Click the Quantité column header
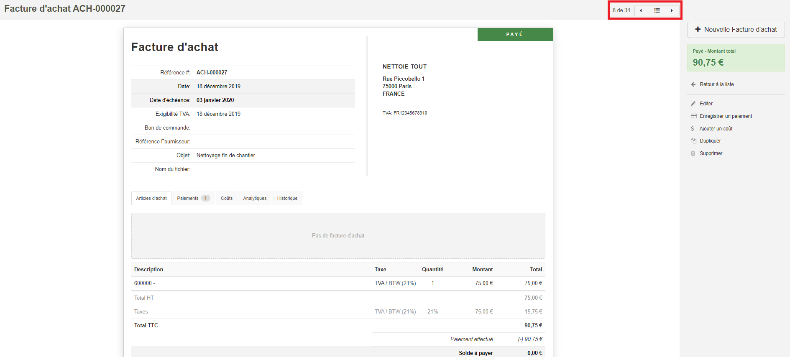Image resolution: width=790 pixels, height=357 pixels. [x=432, y=270]
